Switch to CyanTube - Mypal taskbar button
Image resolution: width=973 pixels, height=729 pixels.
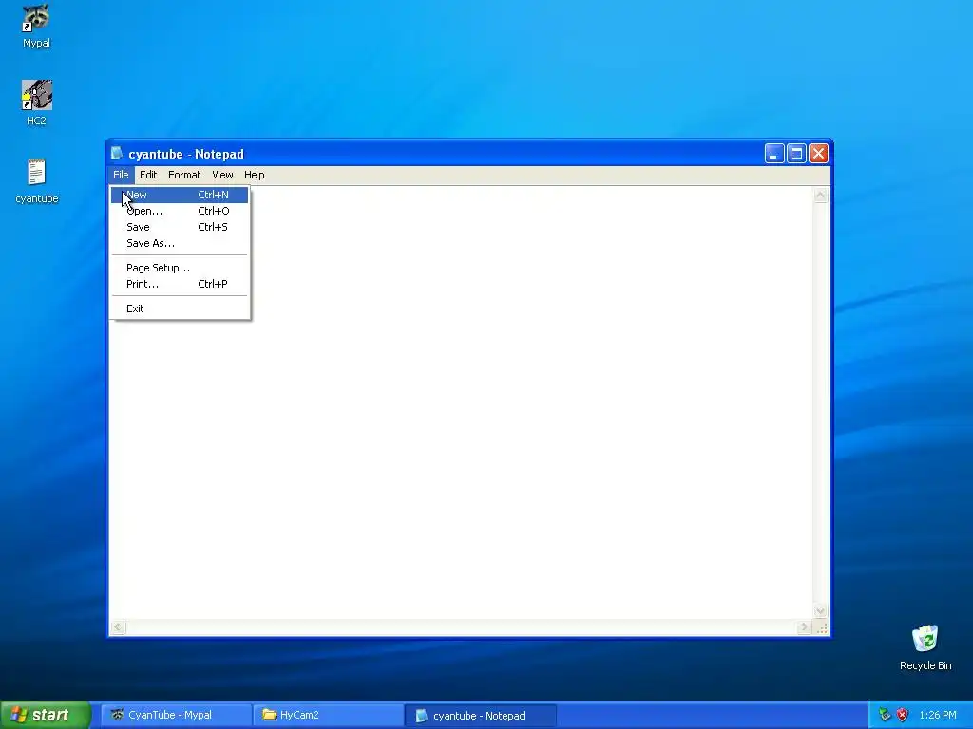176,715
